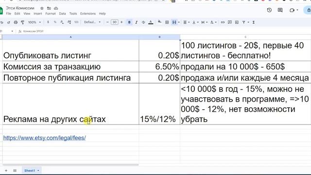Screen dimensions: 311x175
Task: Open the Help menu
Action: (x=102, y=14)
